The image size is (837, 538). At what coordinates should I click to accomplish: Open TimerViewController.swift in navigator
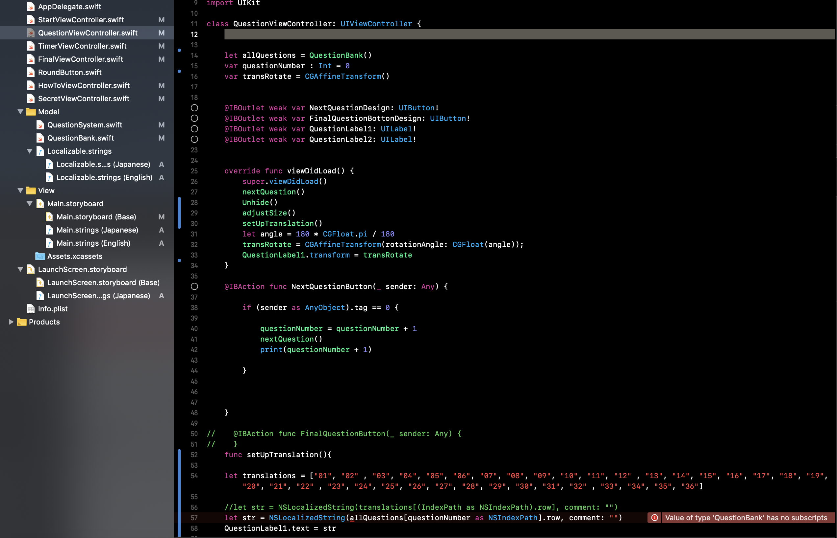click(x=82, y=46)
